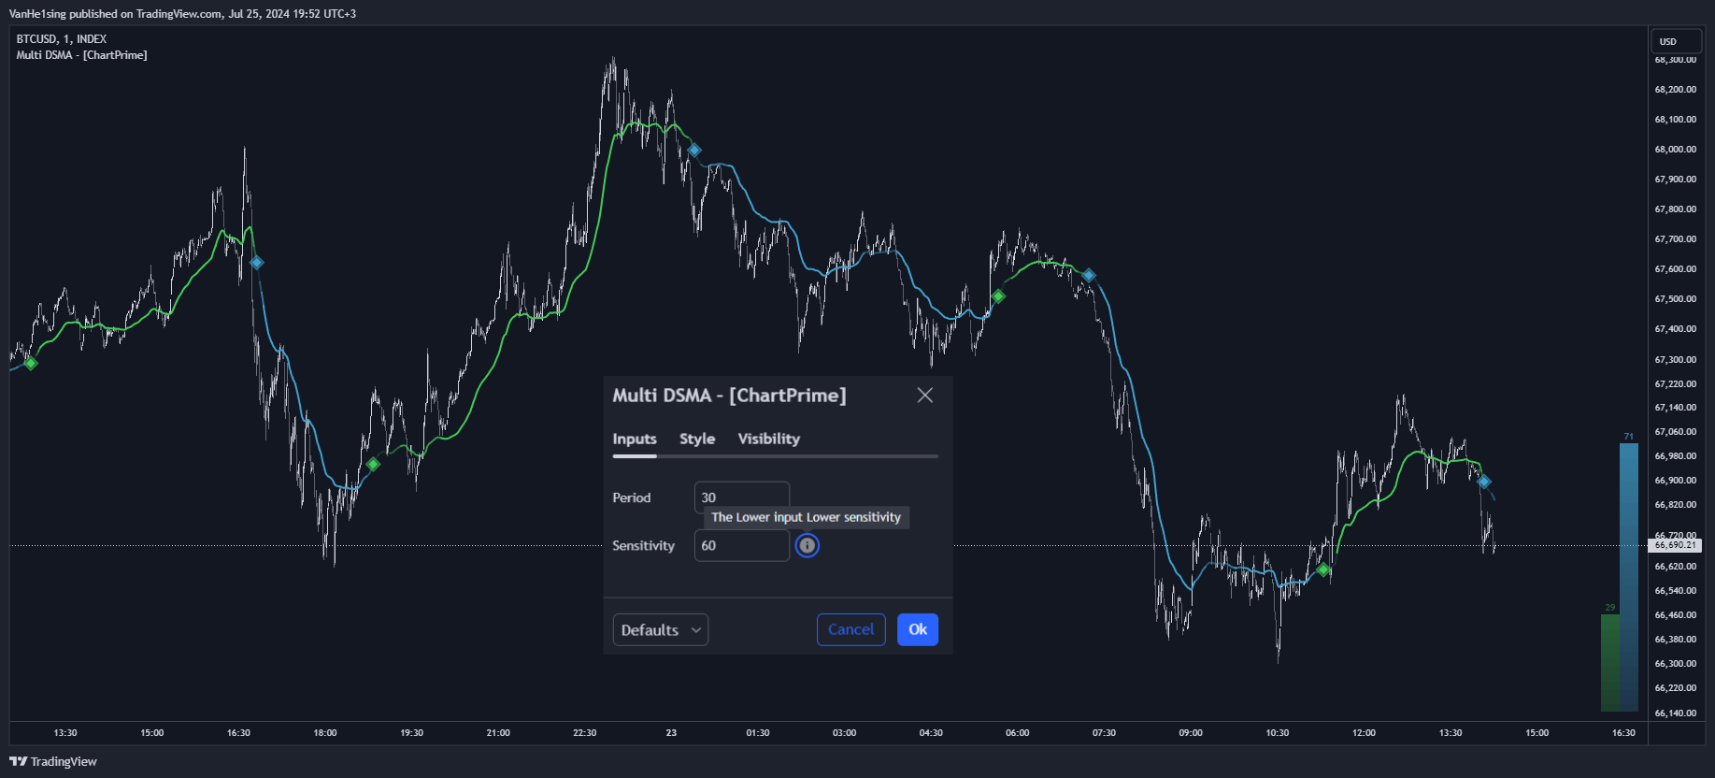This screenshot has height=778, width=1715.
Task: Click the USD currency selector on price axis
Action: pyautogui.click(x=1676, y=41)
